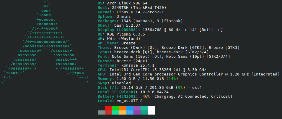Viewport: 282px width, 119px height.
Task: Pick the blue swatch in top row
Action: tap(130, 108)
